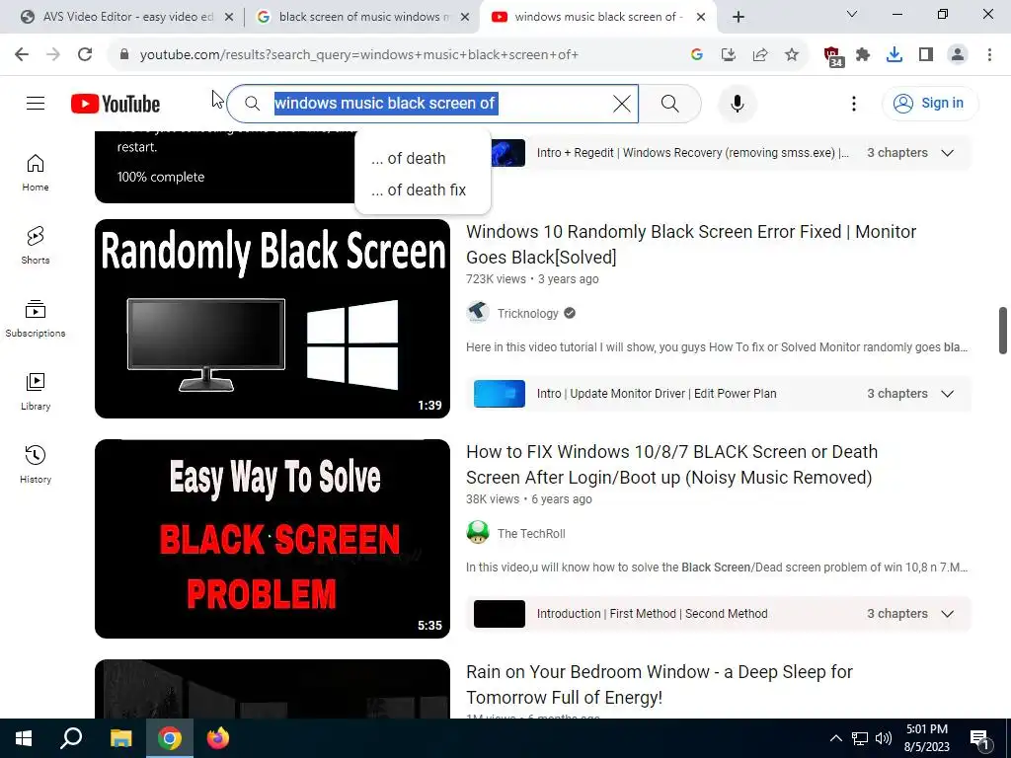Open the network tray icon

[x=860, y=738]
